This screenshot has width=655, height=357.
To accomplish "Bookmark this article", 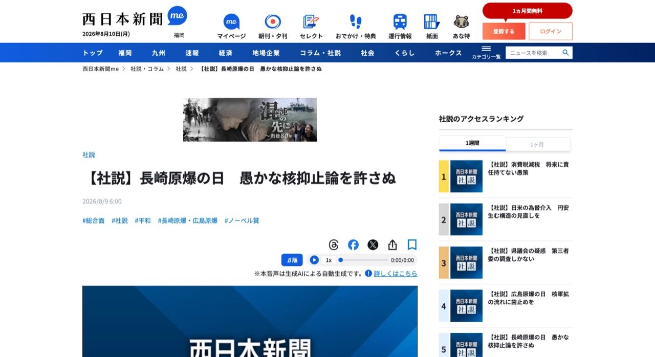I will [412, 244].
